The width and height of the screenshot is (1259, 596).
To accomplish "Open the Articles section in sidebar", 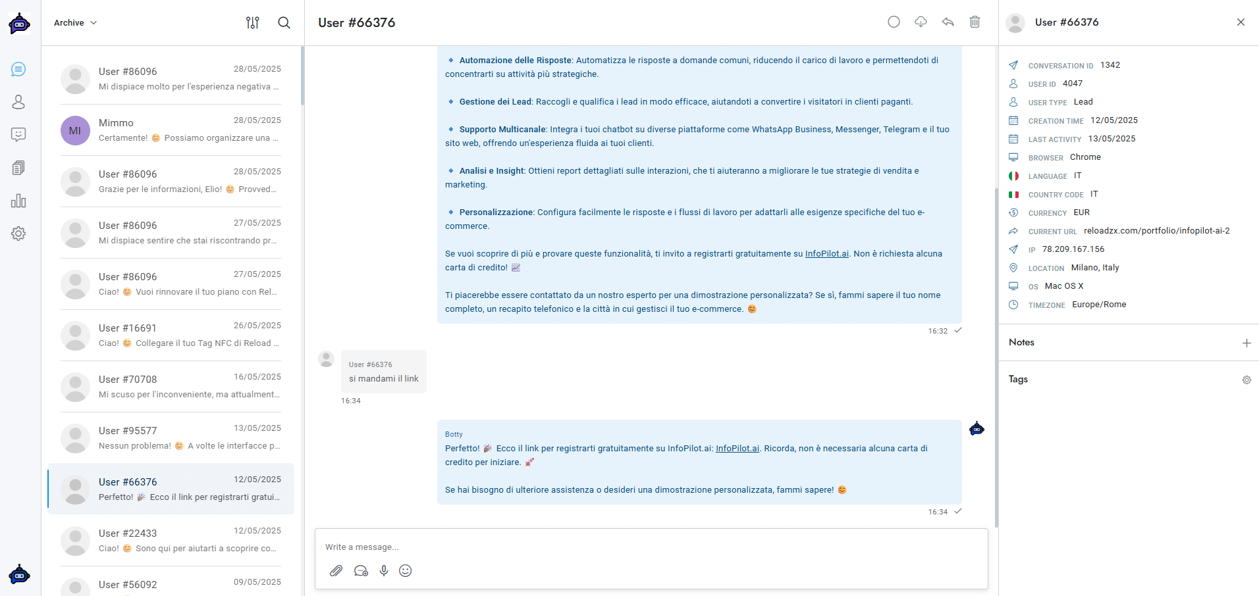I will [18, 168].
